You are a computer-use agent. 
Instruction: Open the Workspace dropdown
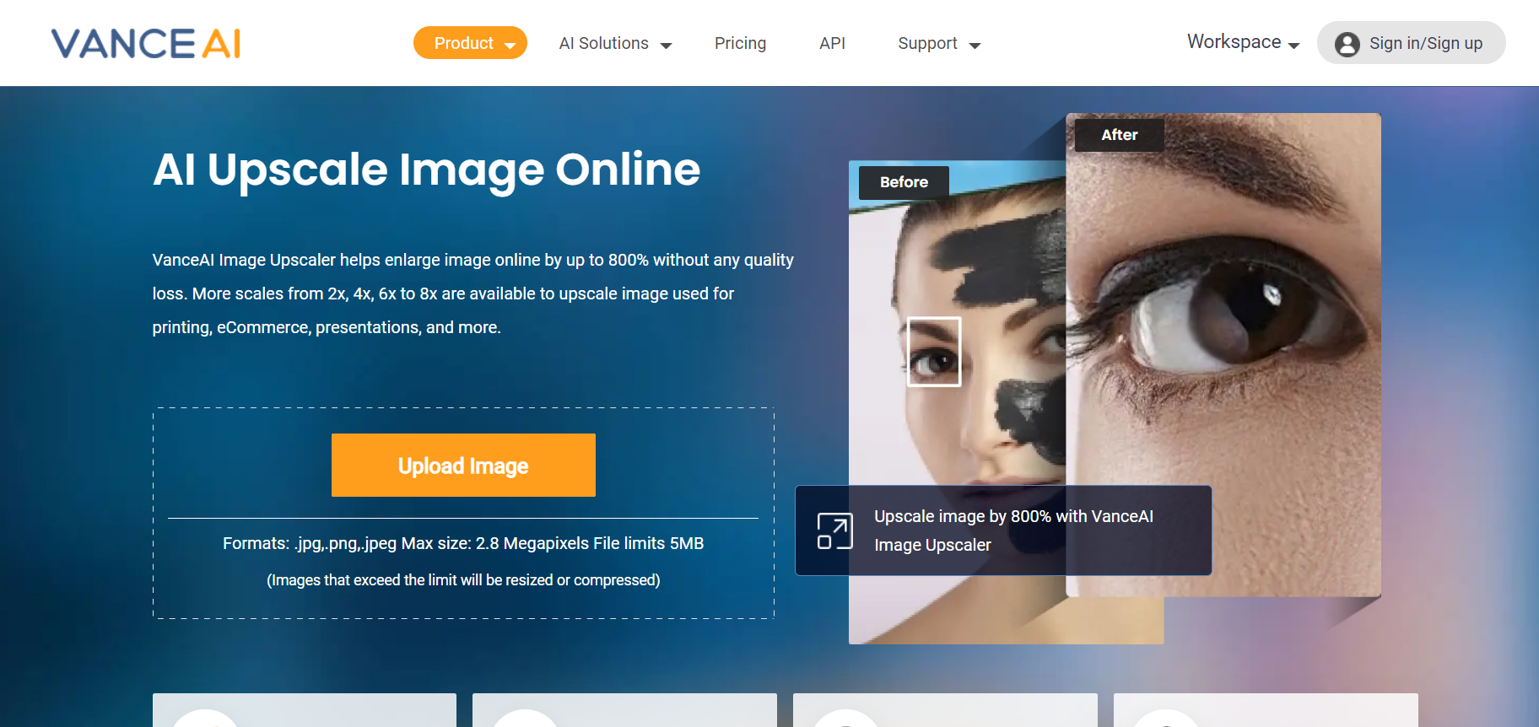(x=1242, y=42)
